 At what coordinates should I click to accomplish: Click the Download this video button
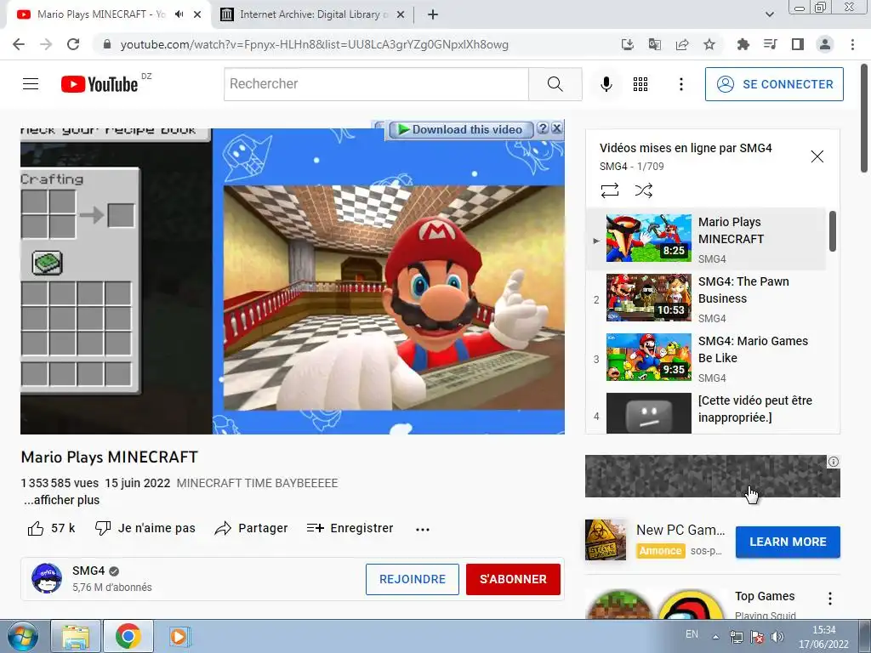[460, 129]
